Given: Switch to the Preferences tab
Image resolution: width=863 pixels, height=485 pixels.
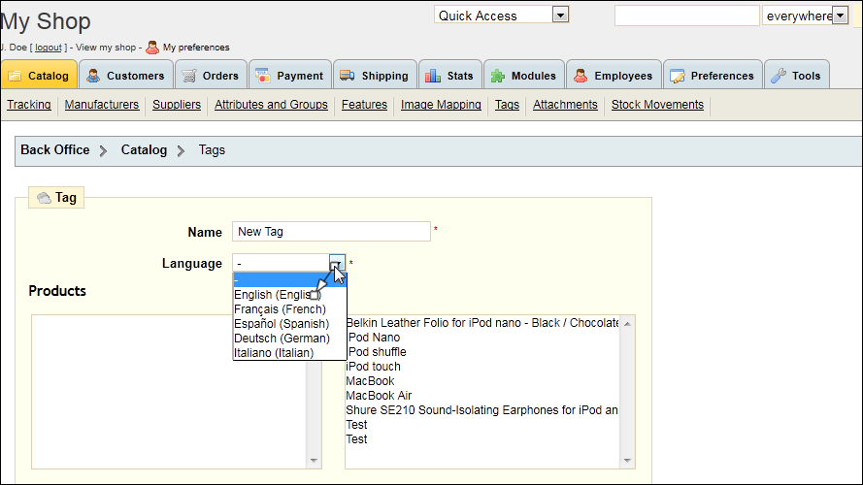Looking at the screenshot, I should click(x=712, y=76).
